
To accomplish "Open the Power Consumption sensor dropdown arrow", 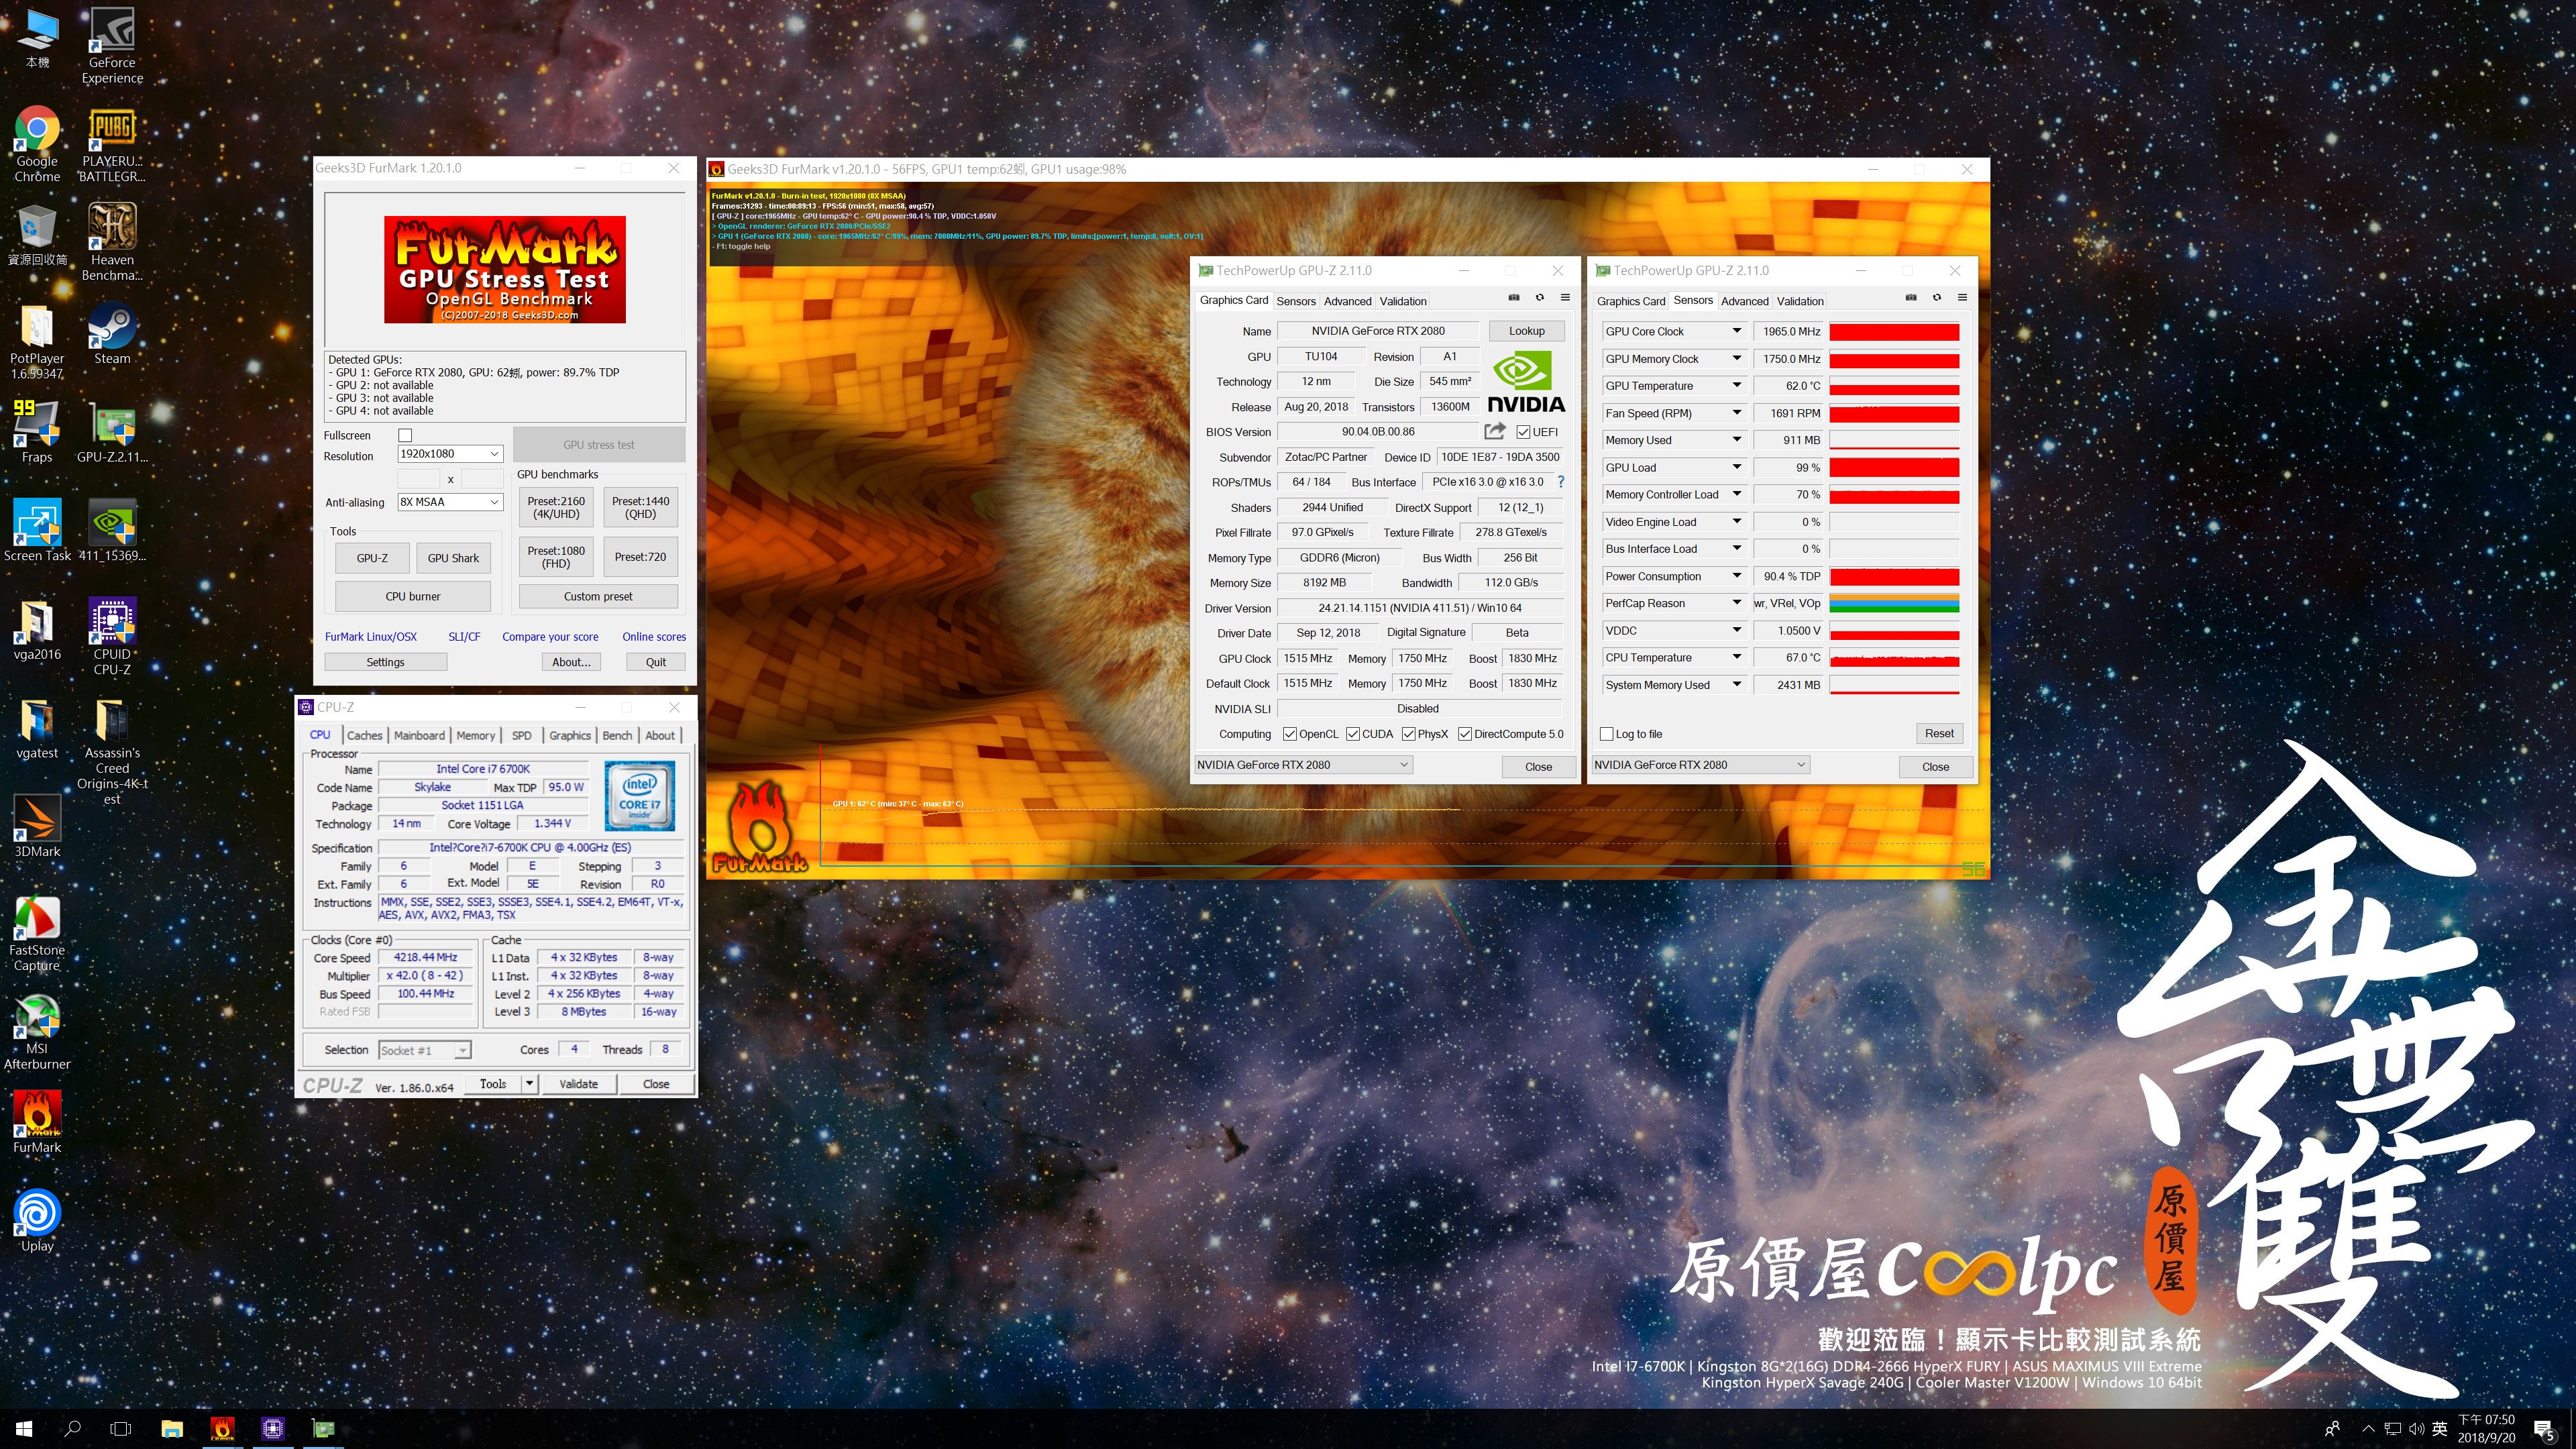I will (1737, 576).
